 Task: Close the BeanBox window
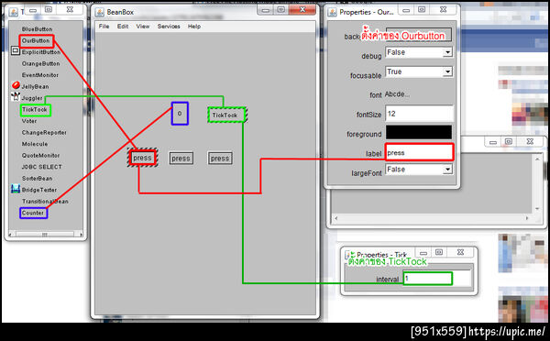click(x=302, y=10)
